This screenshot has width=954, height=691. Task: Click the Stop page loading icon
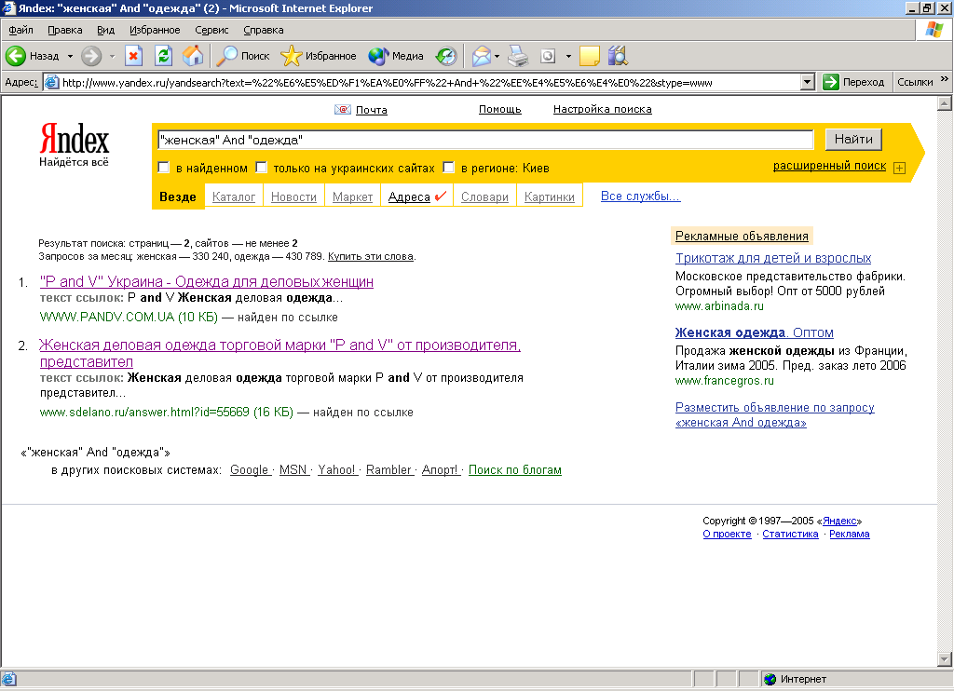133,56
